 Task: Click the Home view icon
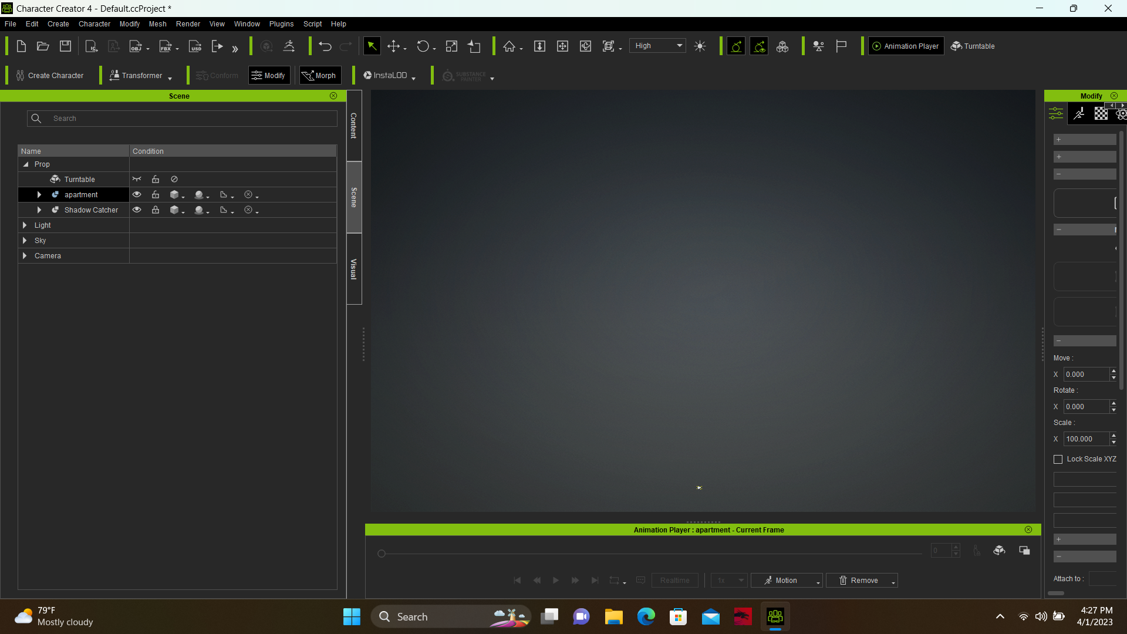[509, 46]
